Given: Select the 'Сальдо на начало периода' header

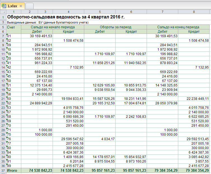Looking at the screenshot, I should pos(53,27).
